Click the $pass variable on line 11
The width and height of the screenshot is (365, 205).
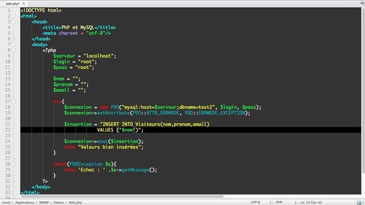click(x=60, y=67)
